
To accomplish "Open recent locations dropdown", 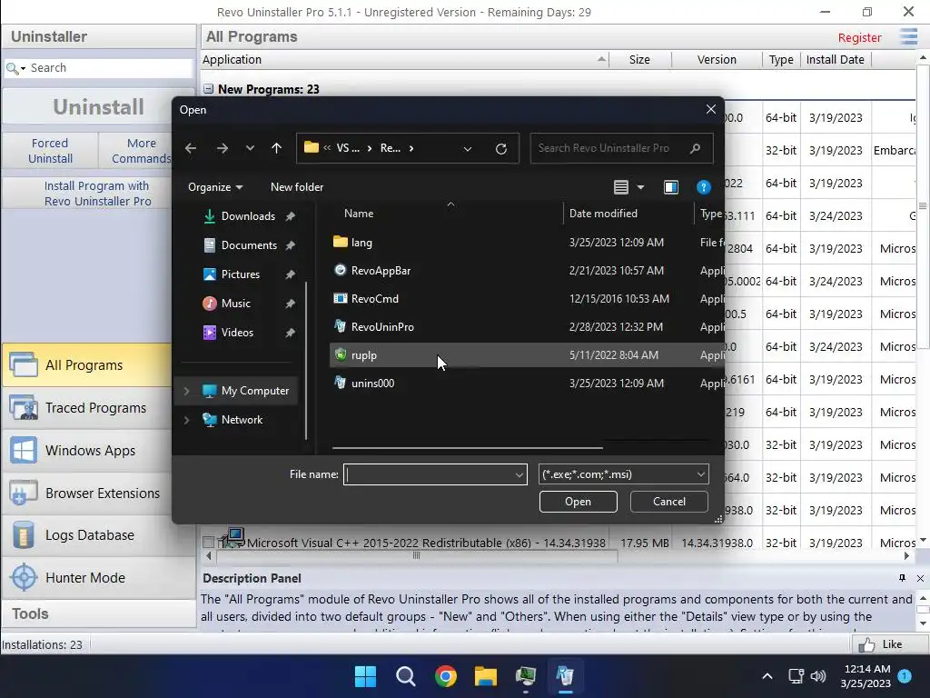I will click(250, 148).
